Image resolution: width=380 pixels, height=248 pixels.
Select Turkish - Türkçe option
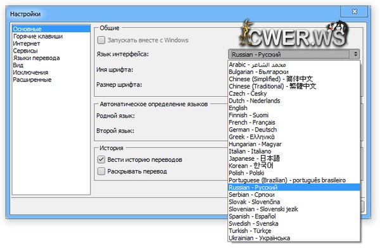(294, 231)
